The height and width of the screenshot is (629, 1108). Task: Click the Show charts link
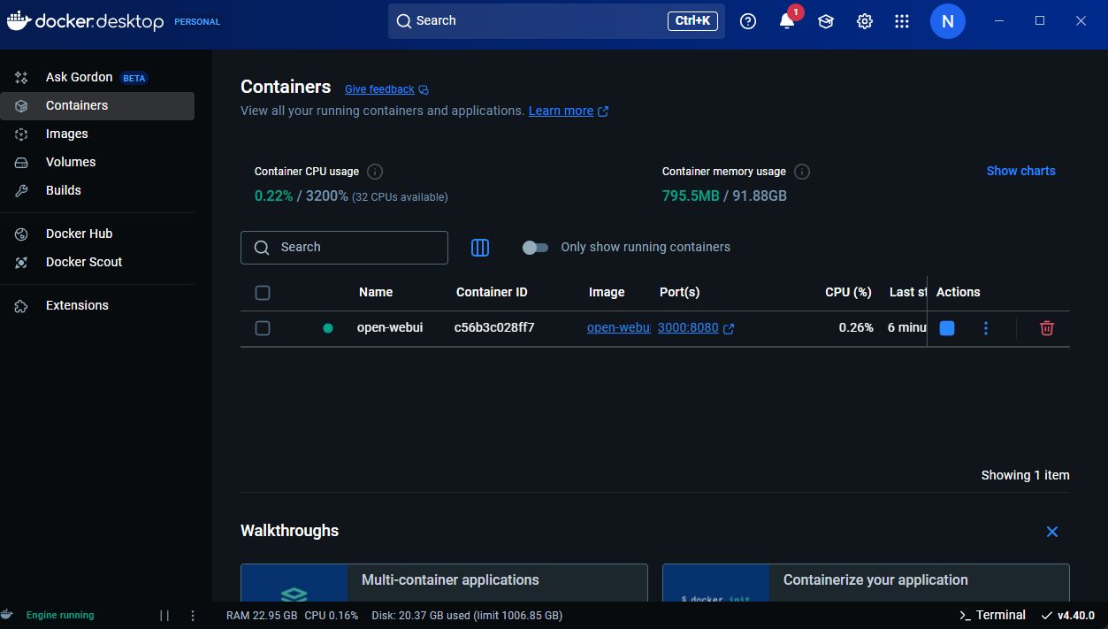point(1020,171)
